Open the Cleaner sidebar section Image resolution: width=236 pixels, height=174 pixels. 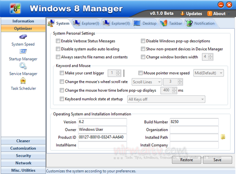pyautogui.click(x=23, y=141)
